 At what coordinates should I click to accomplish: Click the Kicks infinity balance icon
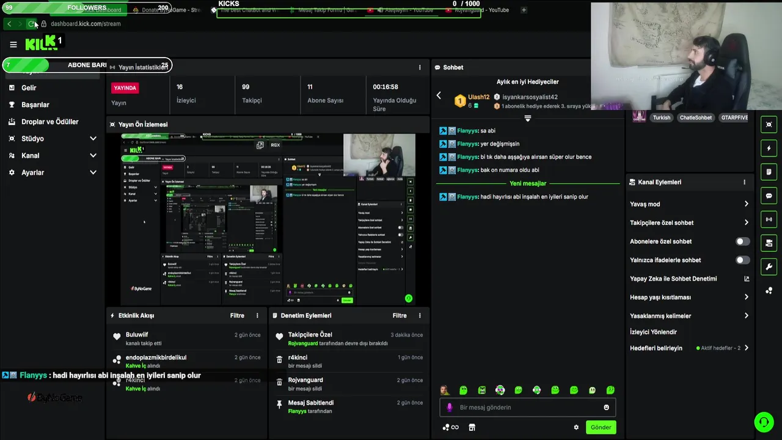pyautogui.click(x=451, y=427)
